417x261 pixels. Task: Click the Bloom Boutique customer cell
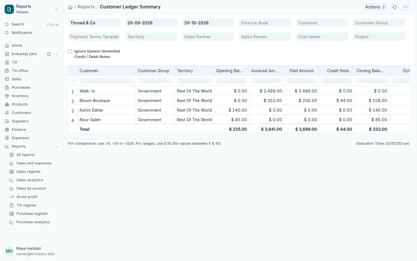[107, 101]
